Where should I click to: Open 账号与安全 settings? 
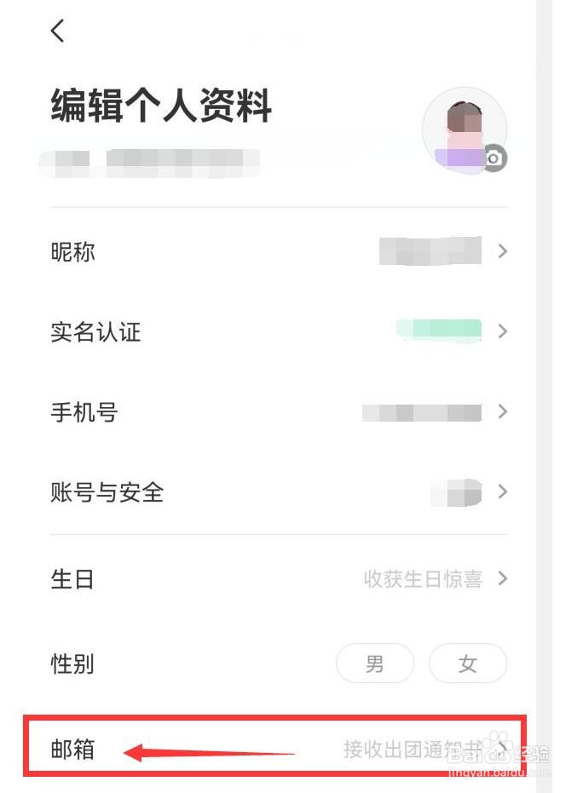(279, 492)
